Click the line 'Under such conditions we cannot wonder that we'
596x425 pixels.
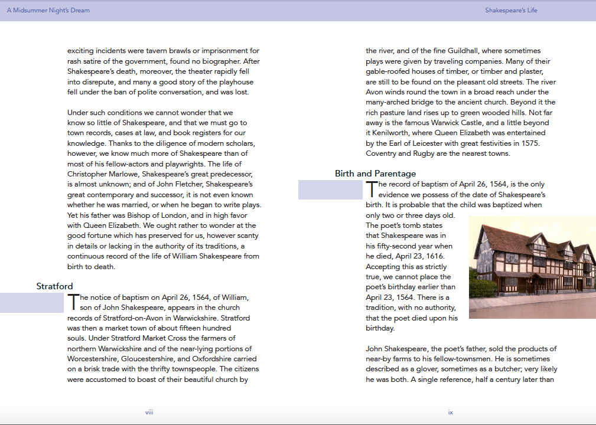pos(150,112)
